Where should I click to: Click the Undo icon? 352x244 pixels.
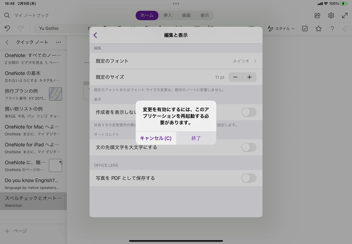7,28
